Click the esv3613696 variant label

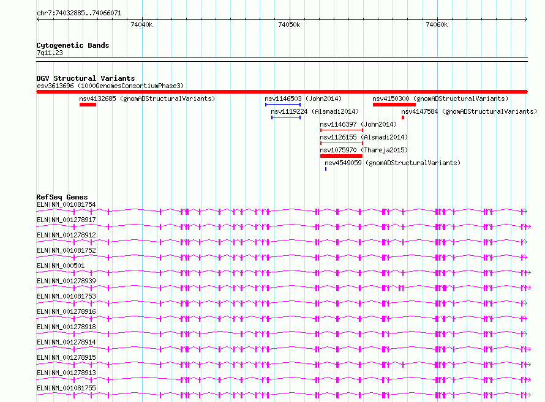click(110, 86)
